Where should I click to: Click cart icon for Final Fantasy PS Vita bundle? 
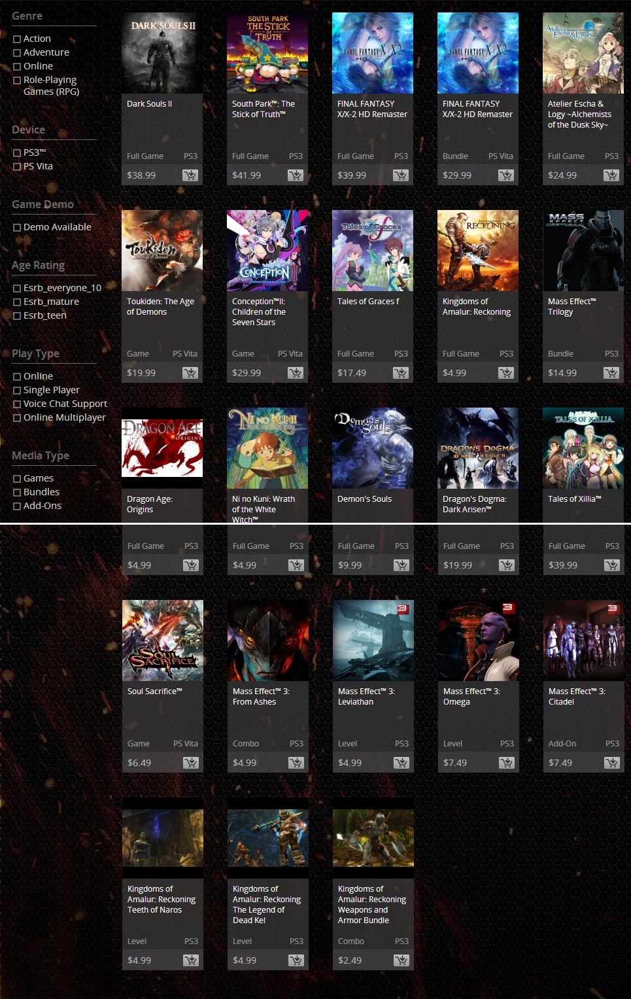[506, 175]
